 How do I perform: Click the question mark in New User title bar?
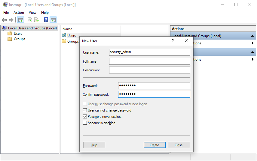click(173, 41)
